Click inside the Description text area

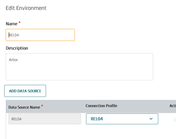pos(79,67)
